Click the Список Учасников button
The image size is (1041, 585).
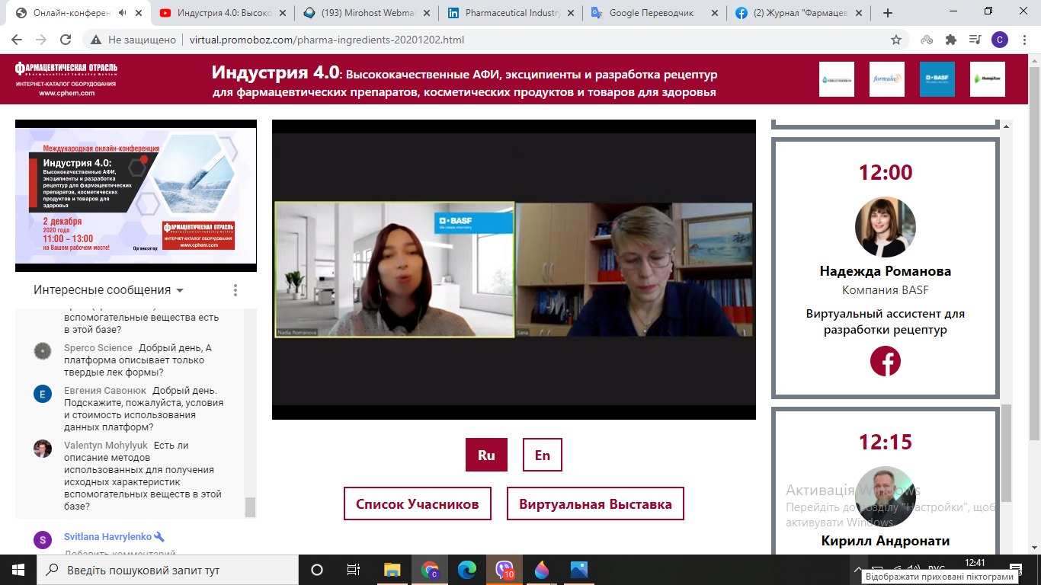click(x=417, y=504)
